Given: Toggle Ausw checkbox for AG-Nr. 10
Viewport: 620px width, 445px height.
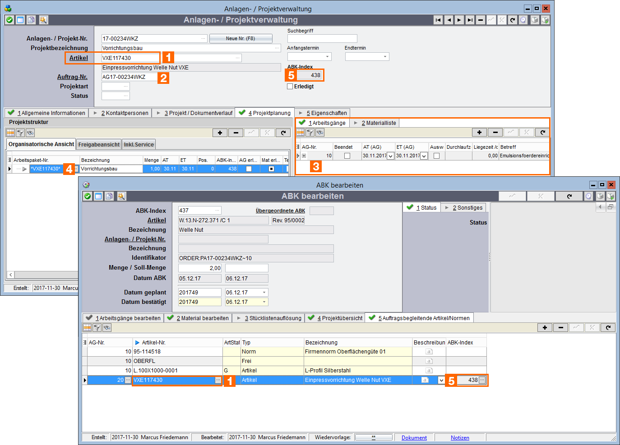Looking at the screenshot, I should (x=436, y=156).
